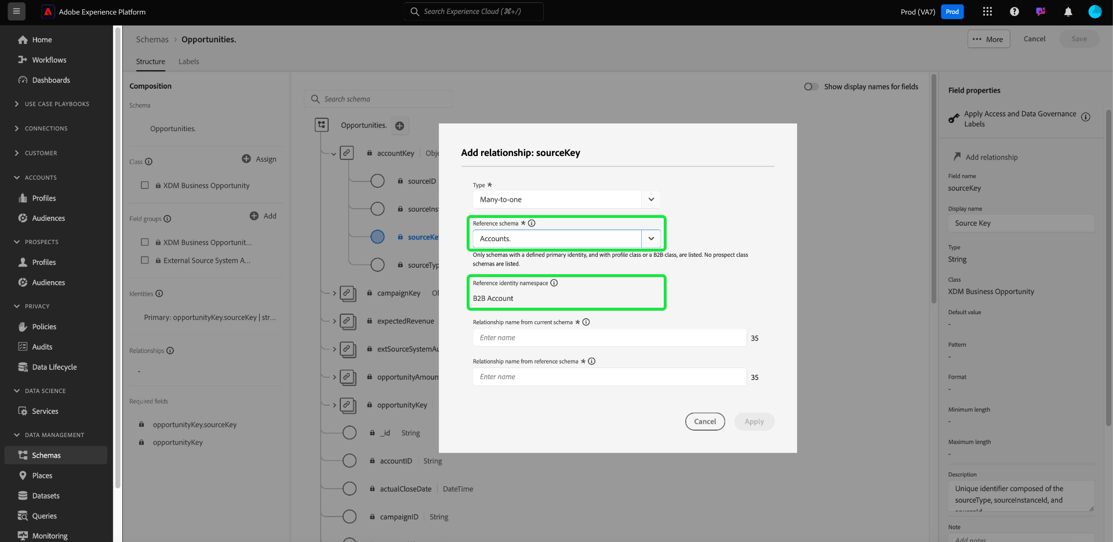The image size is (1113, 542).
Task: Check External Source System A... checkbox
Action: [x=145, y=260]
